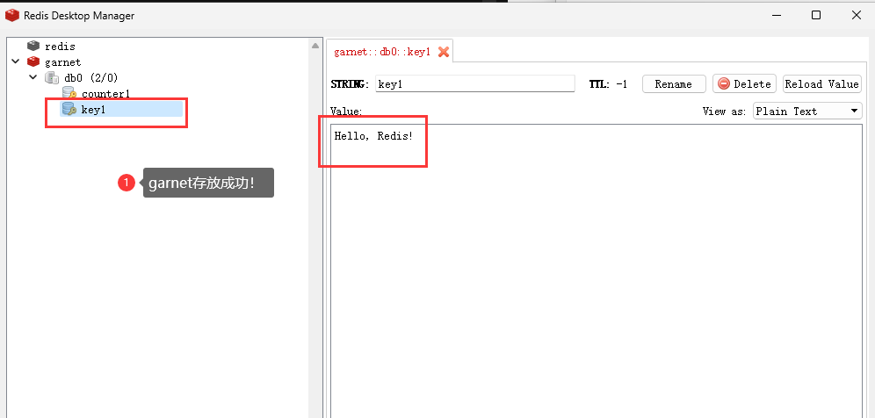Select the garnet connection in the tree
This screenshot has width=875, height=418.
pyautogui.click(x=62, y=61)
